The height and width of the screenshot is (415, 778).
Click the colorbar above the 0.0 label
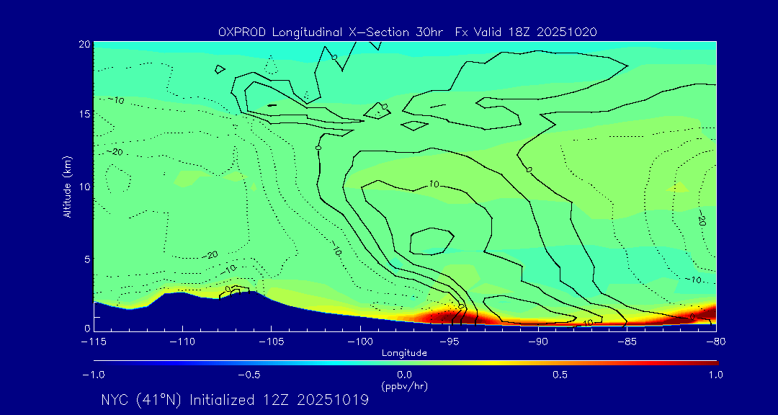405,362
